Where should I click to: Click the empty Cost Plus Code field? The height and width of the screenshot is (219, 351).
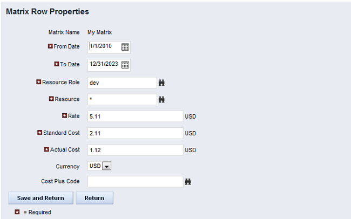point(135,182)
